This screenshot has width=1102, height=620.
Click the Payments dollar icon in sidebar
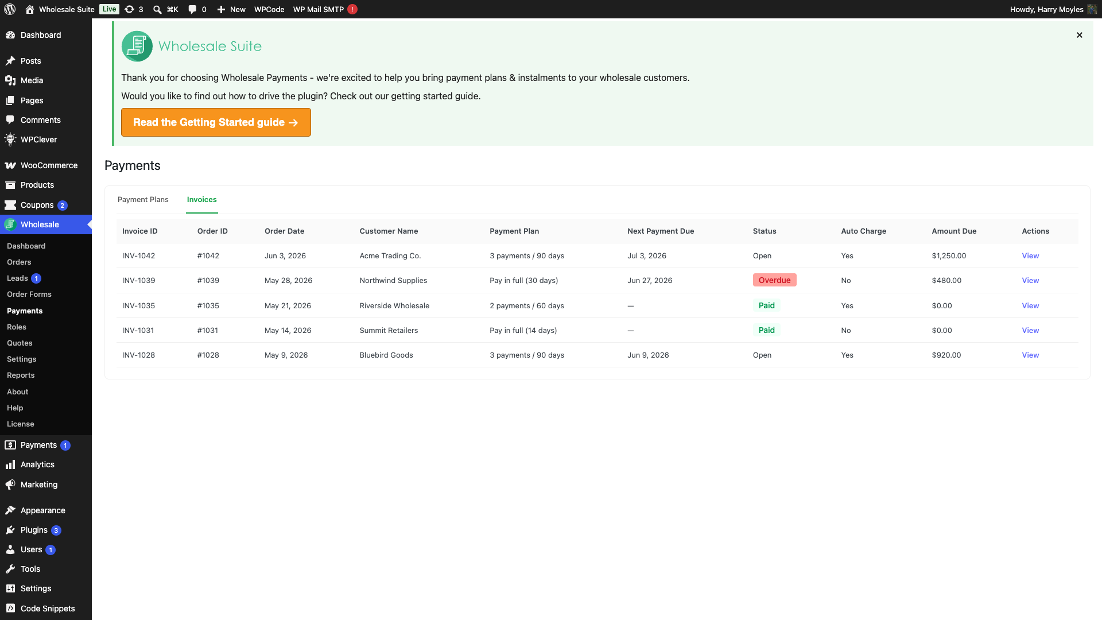coord(10,445)
